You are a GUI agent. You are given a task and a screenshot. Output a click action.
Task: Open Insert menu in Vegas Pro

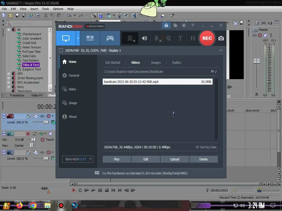34,9
